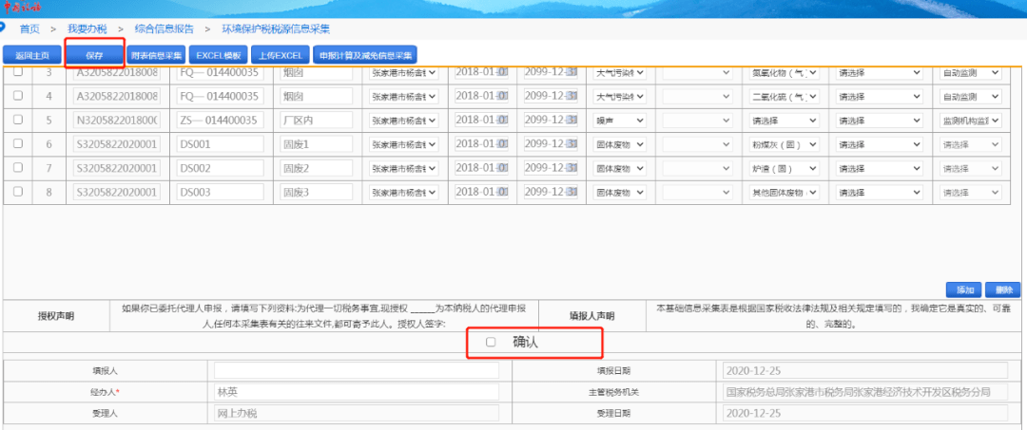
Task: Click the 删除 button
Action: pos(1002,290)
